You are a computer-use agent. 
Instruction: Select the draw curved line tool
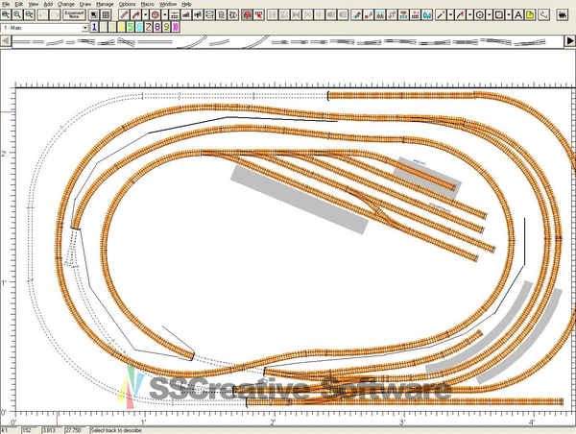[x=460, y=15]
